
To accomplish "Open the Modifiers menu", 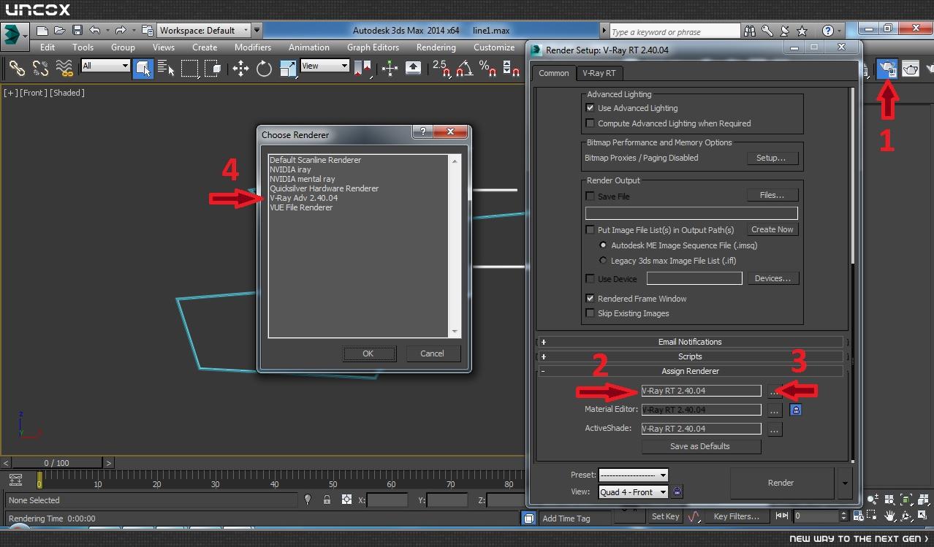I will [x=253, y=47].
